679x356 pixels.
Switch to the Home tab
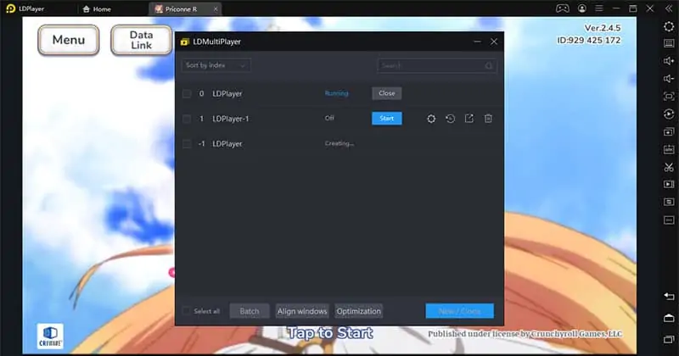coord(97,8)
